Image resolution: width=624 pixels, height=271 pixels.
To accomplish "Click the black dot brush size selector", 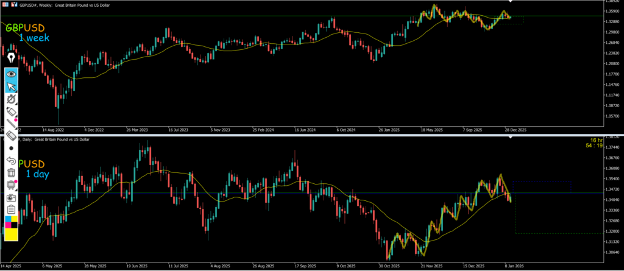I will click(11, 148).
